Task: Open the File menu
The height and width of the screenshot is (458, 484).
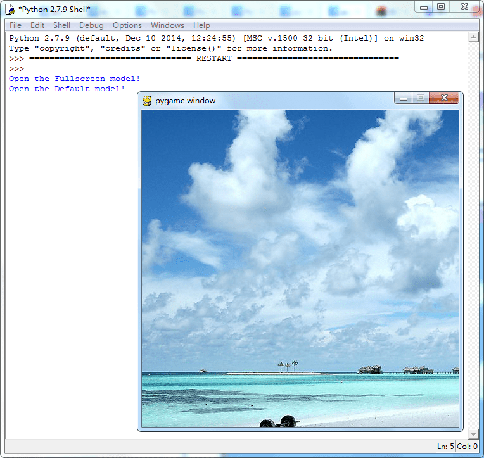Action: coord(15,25)
